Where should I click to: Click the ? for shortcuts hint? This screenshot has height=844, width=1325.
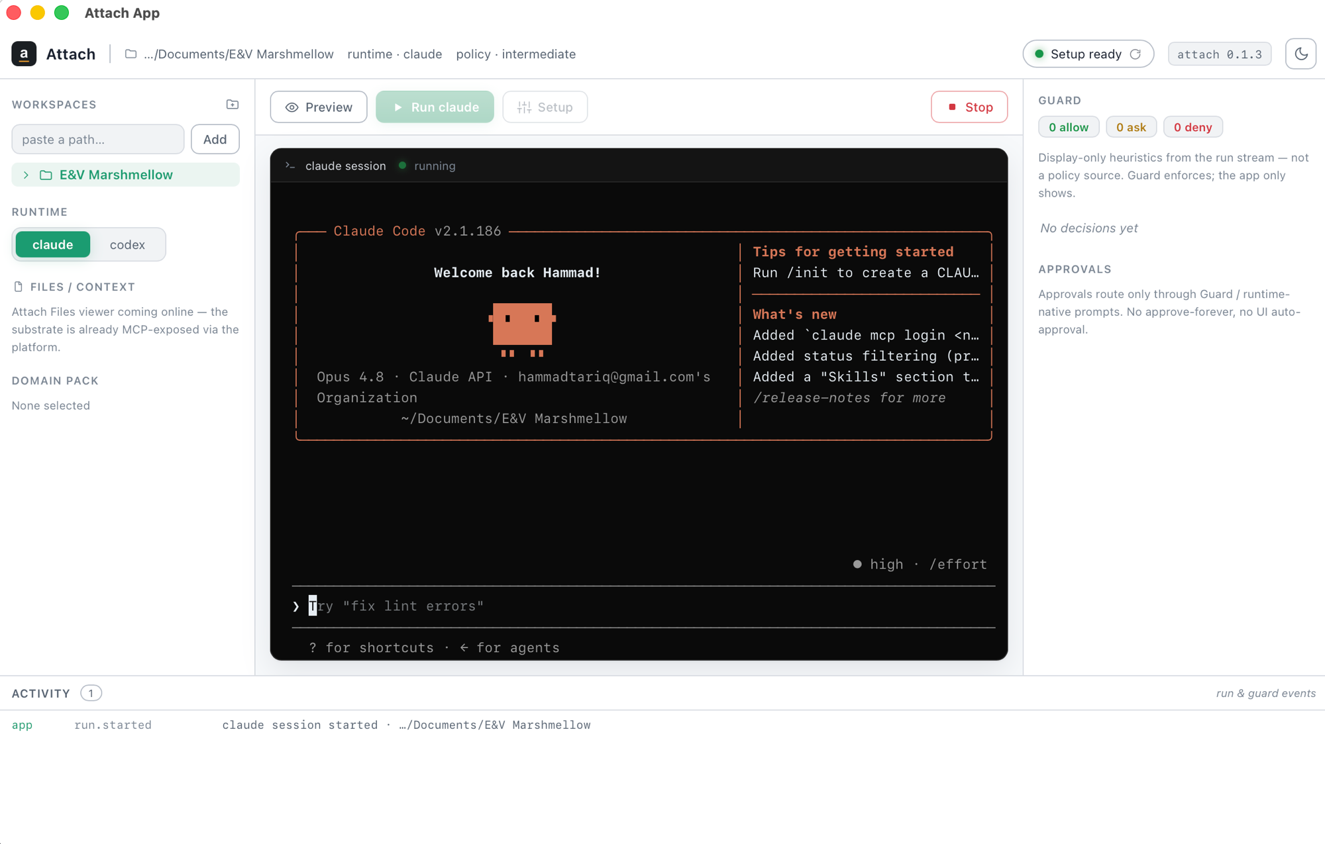point(371,647)
